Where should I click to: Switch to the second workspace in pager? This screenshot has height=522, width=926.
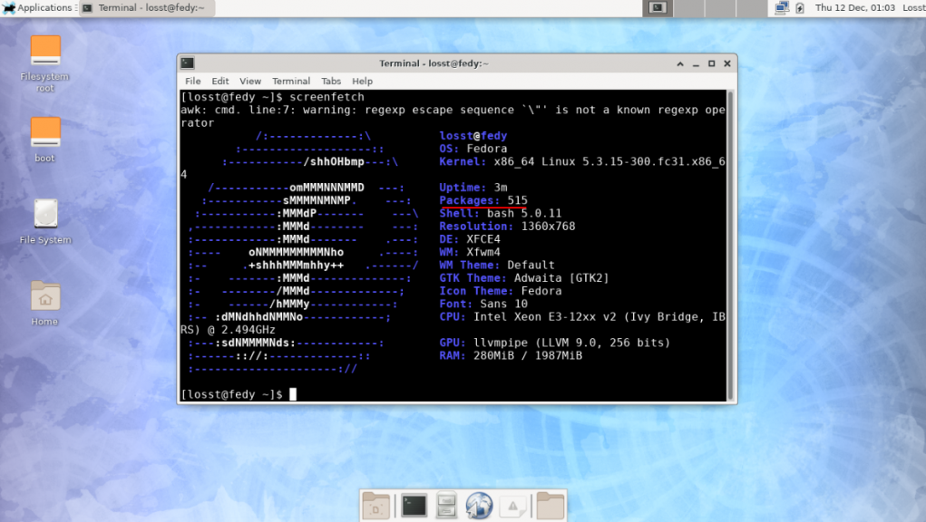[688, 7]
